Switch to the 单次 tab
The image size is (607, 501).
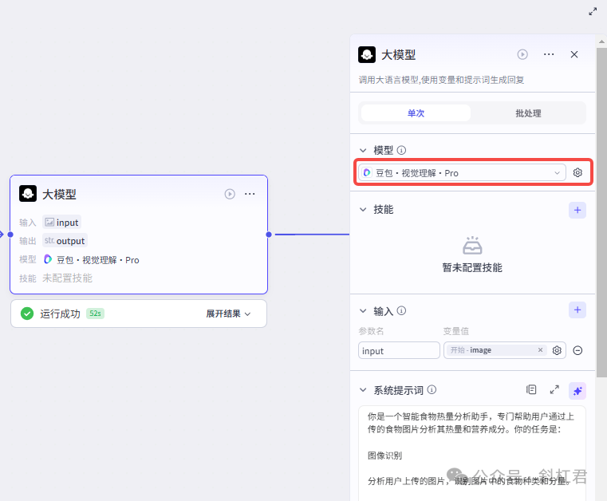(416, 113)
